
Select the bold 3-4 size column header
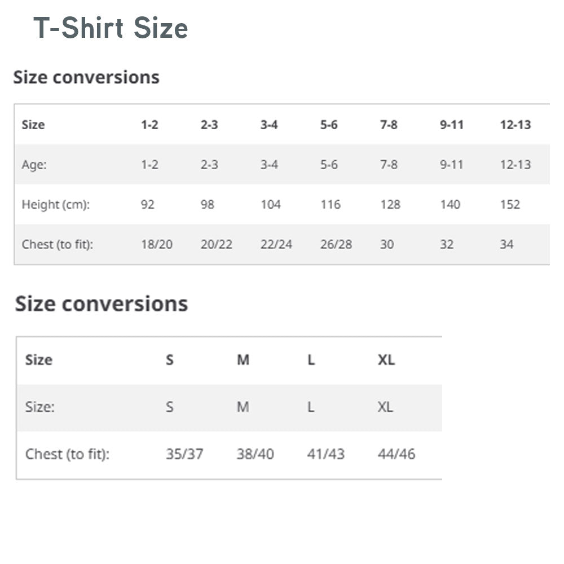coord(268,125)
